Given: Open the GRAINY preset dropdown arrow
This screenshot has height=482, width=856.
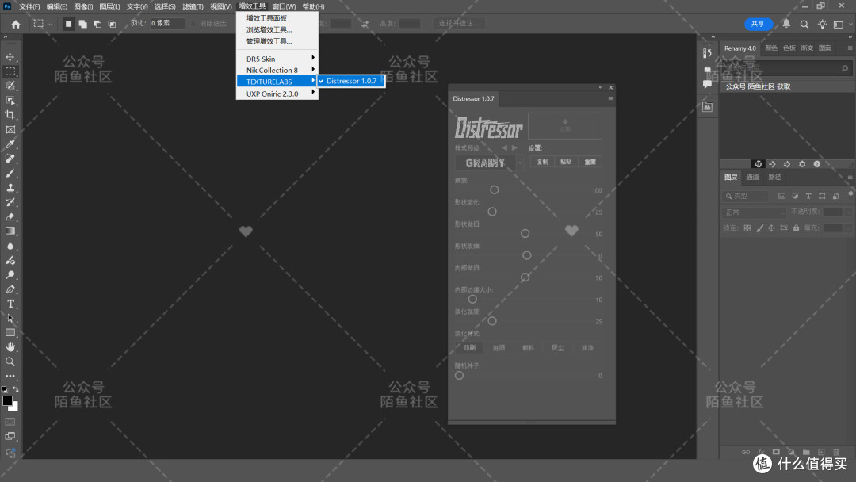Looking at the screenshot, I should tap(520, 163).
